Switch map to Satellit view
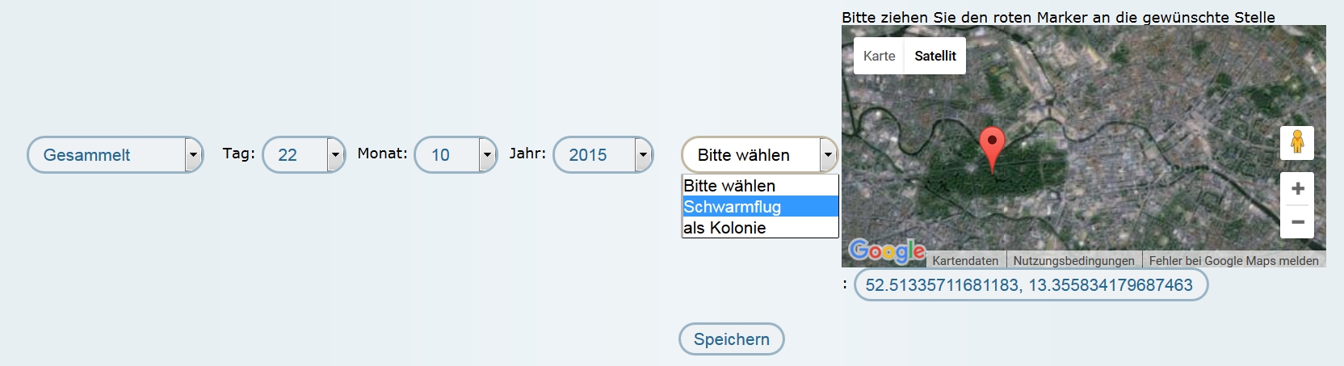1344x366 pixels. pos(934,56)
